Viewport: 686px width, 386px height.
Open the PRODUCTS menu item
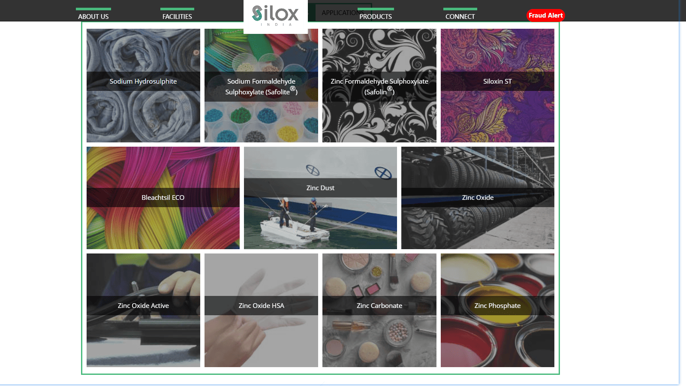[x=376, y=16]
